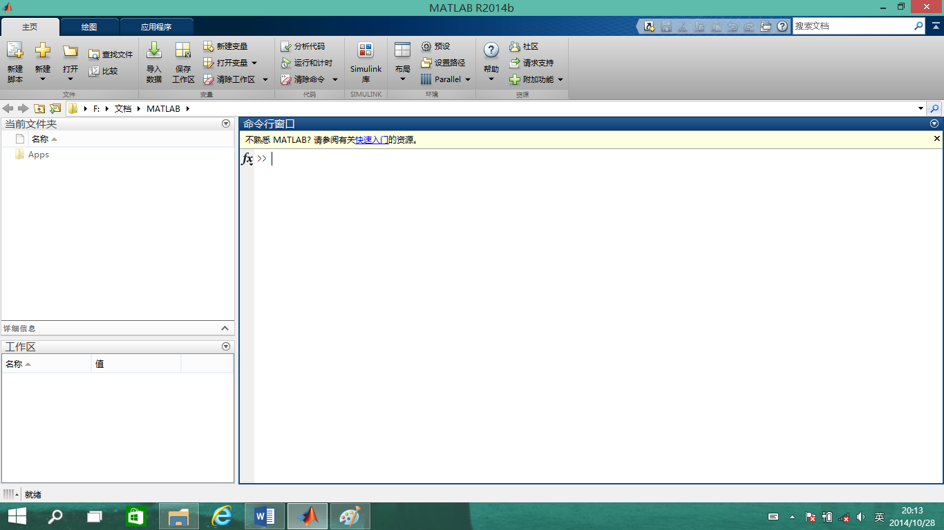Collapse the 详细信息 details panel

click(x=225, y=328)
